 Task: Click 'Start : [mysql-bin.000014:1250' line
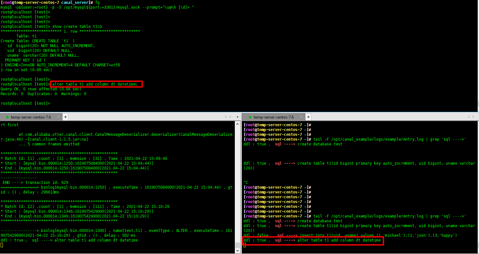coord(77,163)
